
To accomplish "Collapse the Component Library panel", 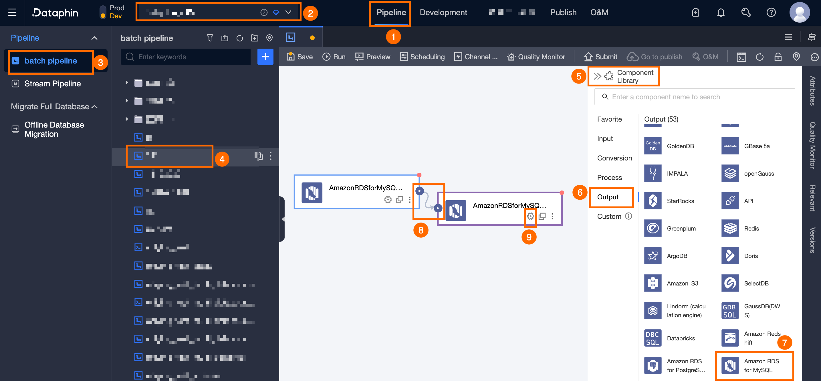I will (x=597, y=76).
